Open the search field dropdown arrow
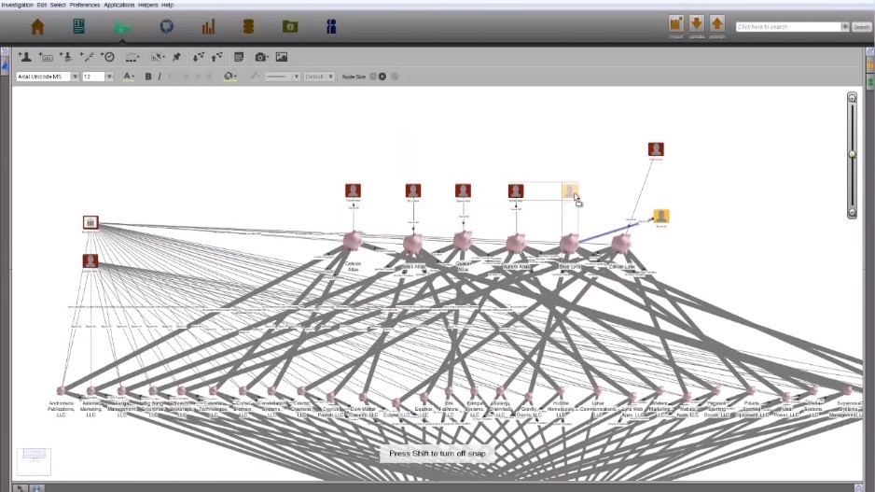This screenshot has height=492, width=875. pos(845,27)
